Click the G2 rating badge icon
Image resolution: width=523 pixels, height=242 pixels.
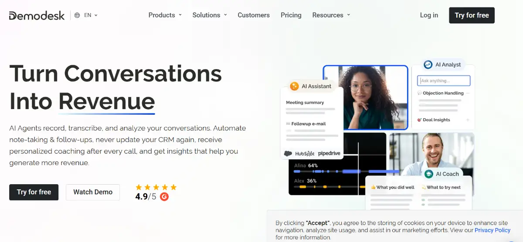click(164, 196)
